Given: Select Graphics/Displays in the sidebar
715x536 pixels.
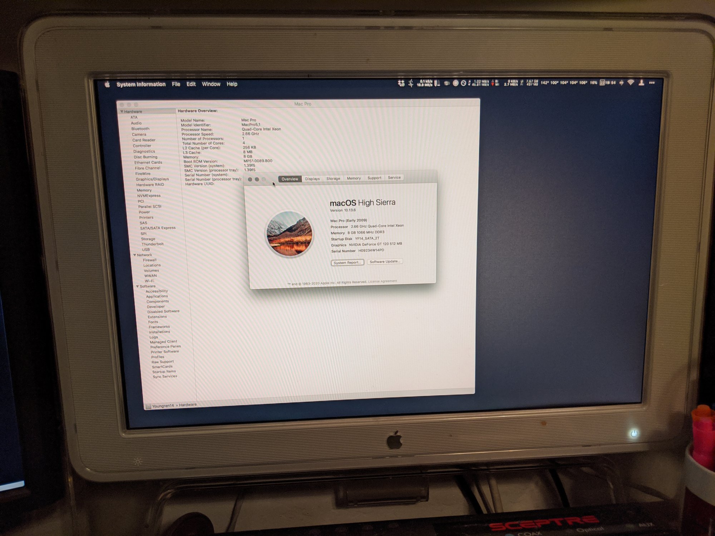Looking at the screenshot, I should point(152,179).
